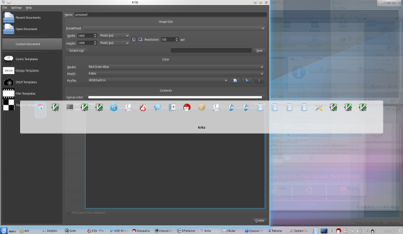This screenshot has width=403, height=234.
Task: Switch to System Settings in the taskbar
Action: 300,231
